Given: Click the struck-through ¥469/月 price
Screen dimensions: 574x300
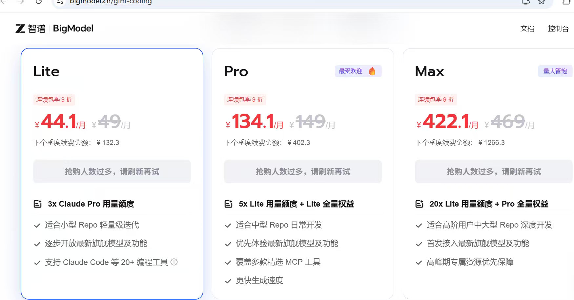Looking at the screenshot, I should pos(510,122).
